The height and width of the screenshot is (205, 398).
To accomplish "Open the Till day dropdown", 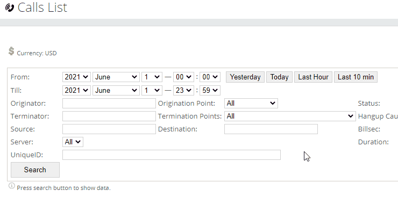I will tap(152, 91).
